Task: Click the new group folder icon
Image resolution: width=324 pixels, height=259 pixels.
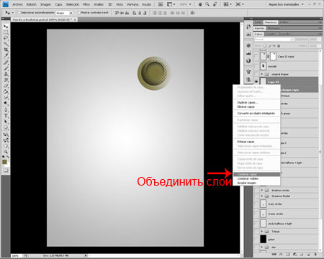Action: click(x=302, y=254)
